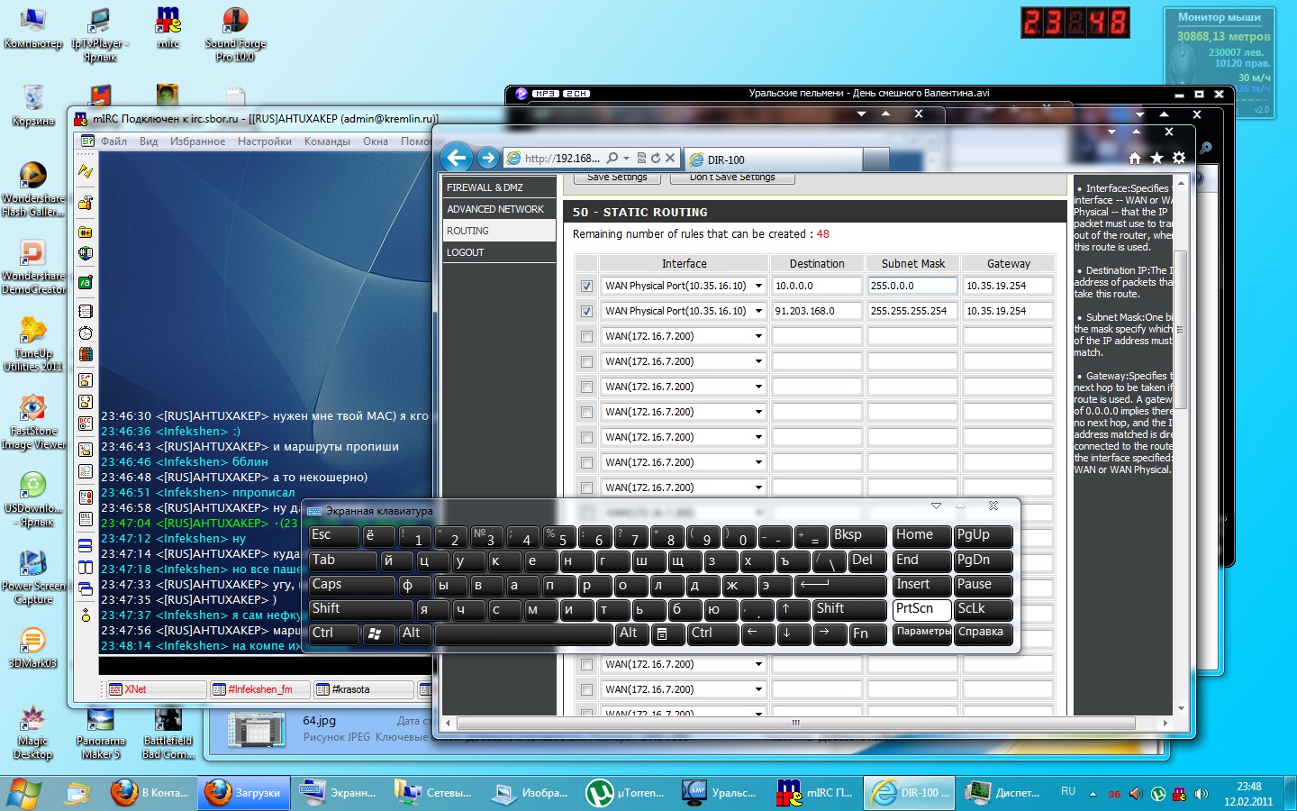
Task: Click the Справка key on on-screen keyboard
Action: [984, 633]
